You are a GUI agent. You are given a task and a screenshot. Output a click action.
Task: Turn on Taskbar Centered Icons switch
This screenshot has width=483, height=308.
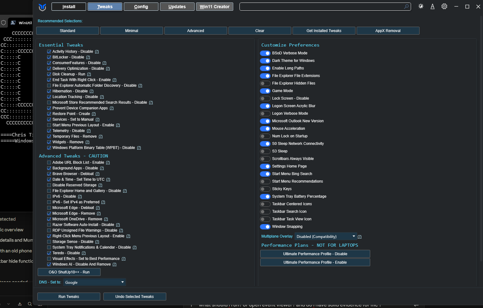click(265, 204)
